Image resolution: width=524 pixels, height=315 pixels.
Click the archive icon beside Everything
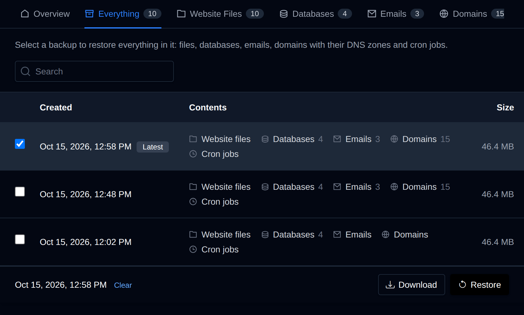[89, 14]
